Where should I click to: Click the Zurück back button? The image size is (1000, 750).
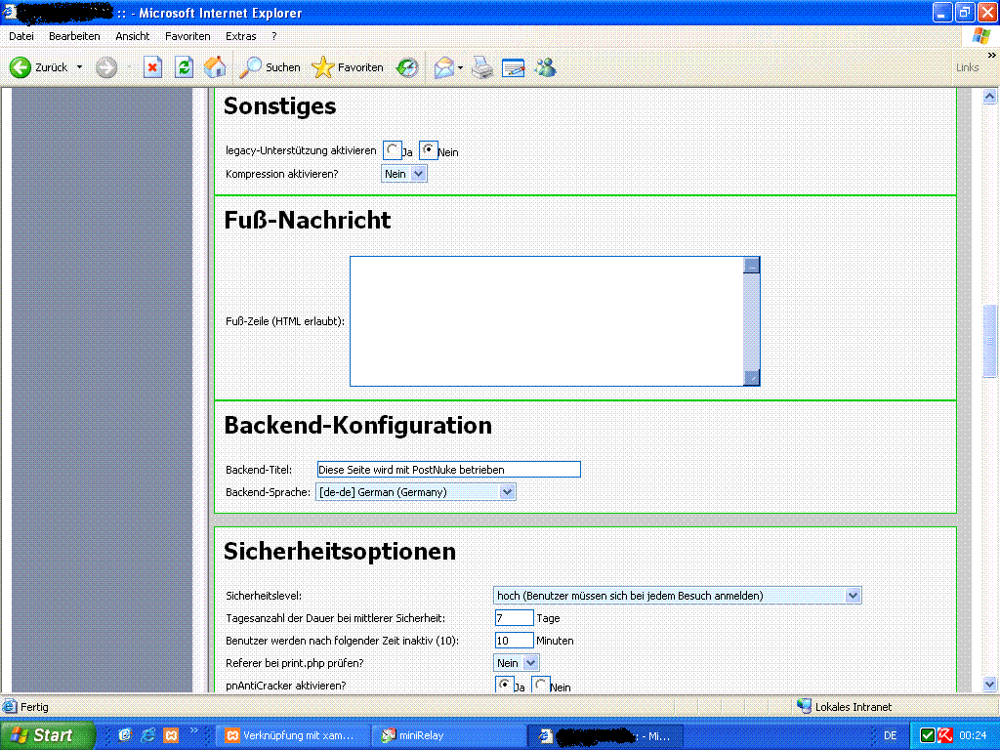[x=40, y=67]
